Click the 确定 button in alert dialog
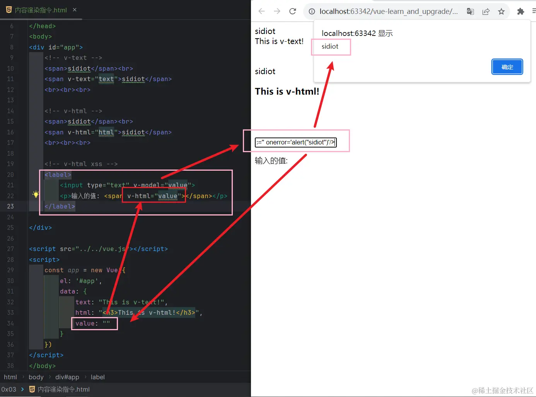The height and width of the screenshot is (397, 536). click(507, 67)
